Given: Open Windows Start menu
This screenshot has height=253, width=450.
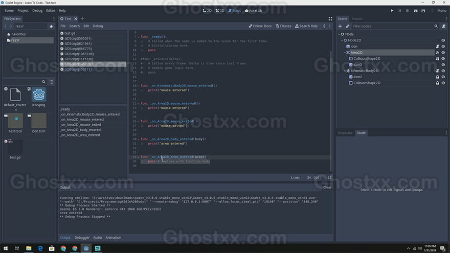Looking at the screenshot, I should pos(6,248).
